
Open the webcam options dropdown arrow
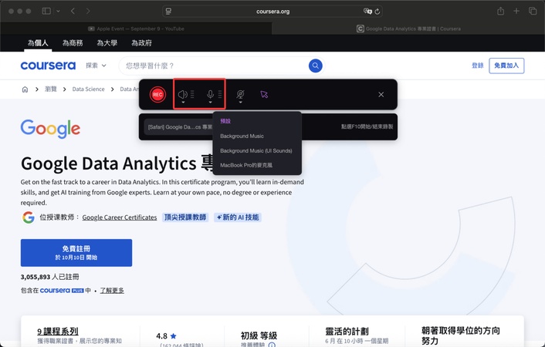(240, 103)
